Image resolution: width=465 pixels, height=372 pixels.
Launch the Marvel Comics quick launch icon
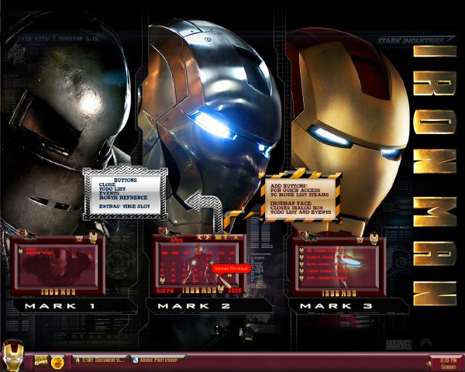(40, 362)
